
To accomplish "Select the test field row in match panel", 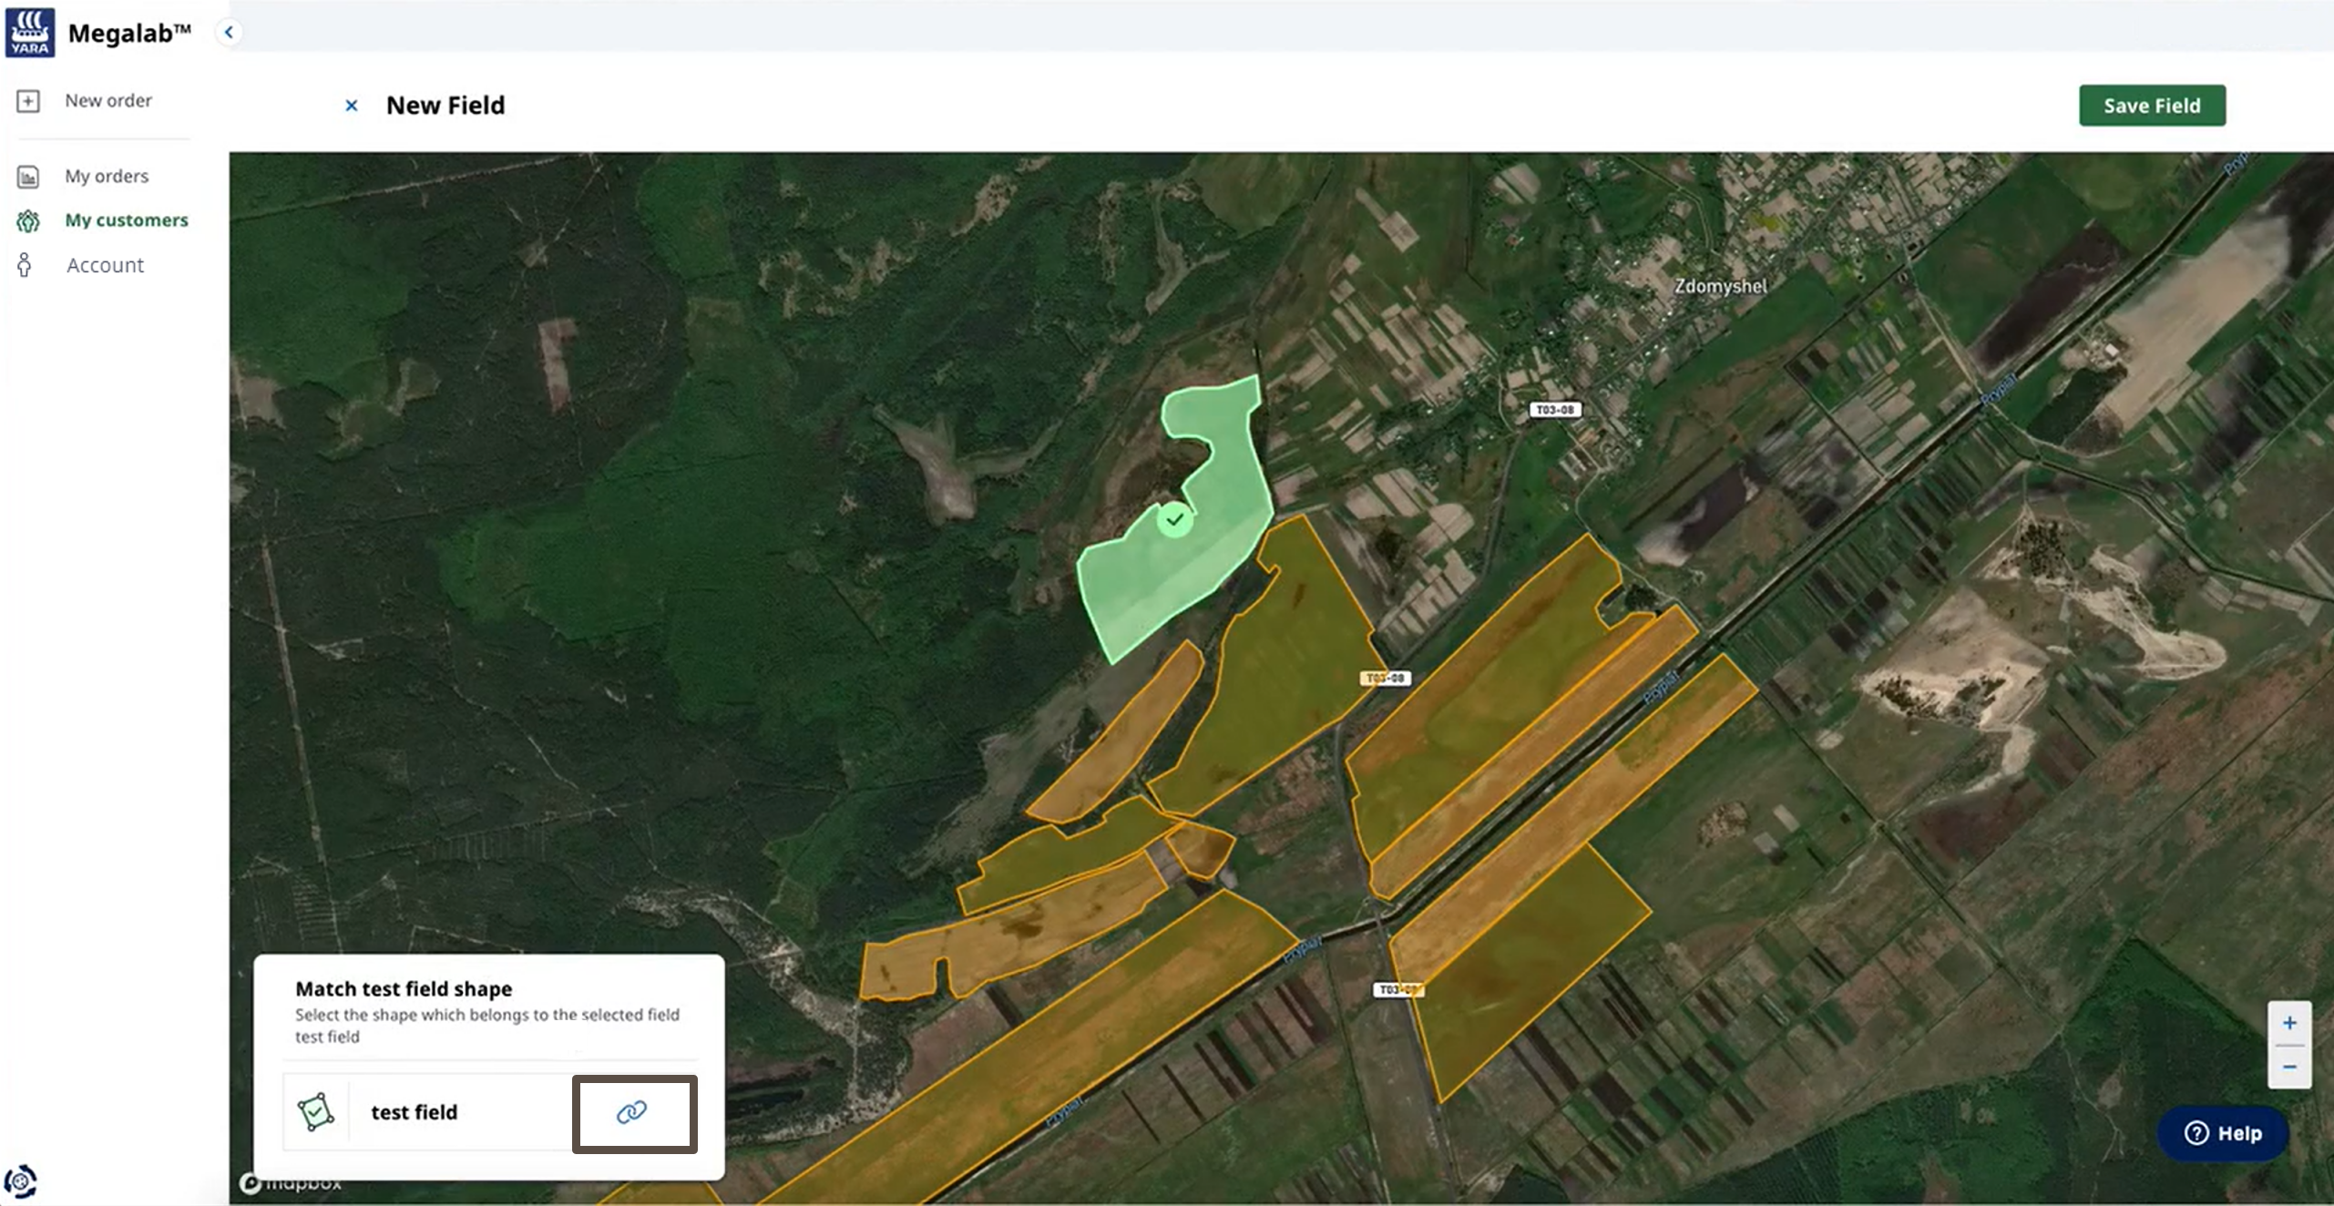I will pos(415,1112).
